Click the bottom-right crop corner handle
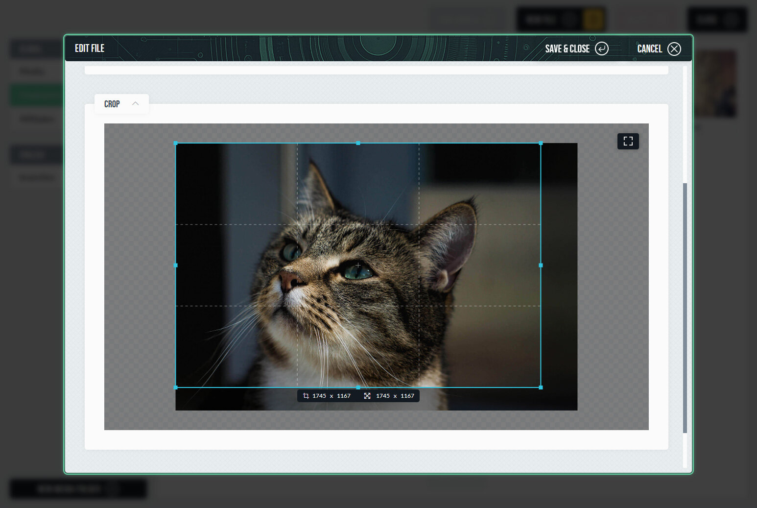Viewport: 757px width, 508px height. (541, 387)
